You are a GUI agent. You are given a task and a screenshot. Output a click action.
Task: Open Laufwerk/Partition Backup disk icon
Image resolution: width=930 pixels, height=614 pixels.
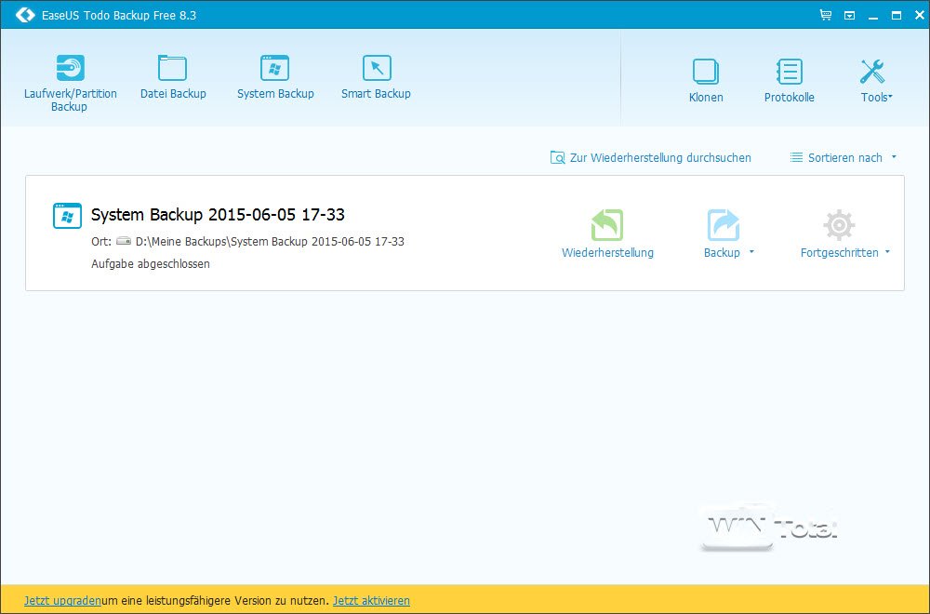[x=70, y=68]
